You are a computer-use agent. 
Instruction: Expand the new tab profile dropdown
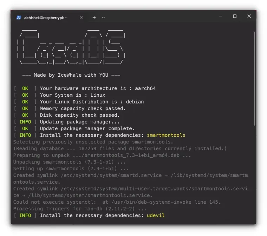tap(103, 18)
